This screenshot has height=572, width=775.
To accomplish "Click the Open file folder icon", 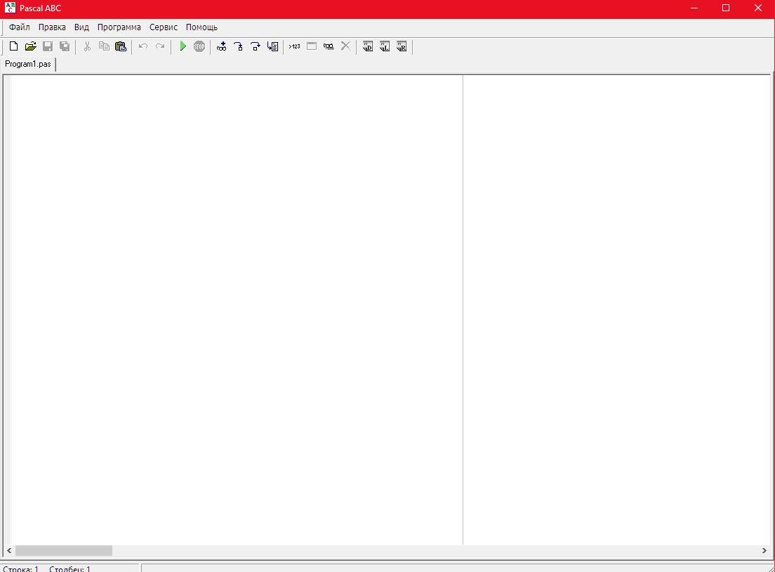I will [30, 47].
